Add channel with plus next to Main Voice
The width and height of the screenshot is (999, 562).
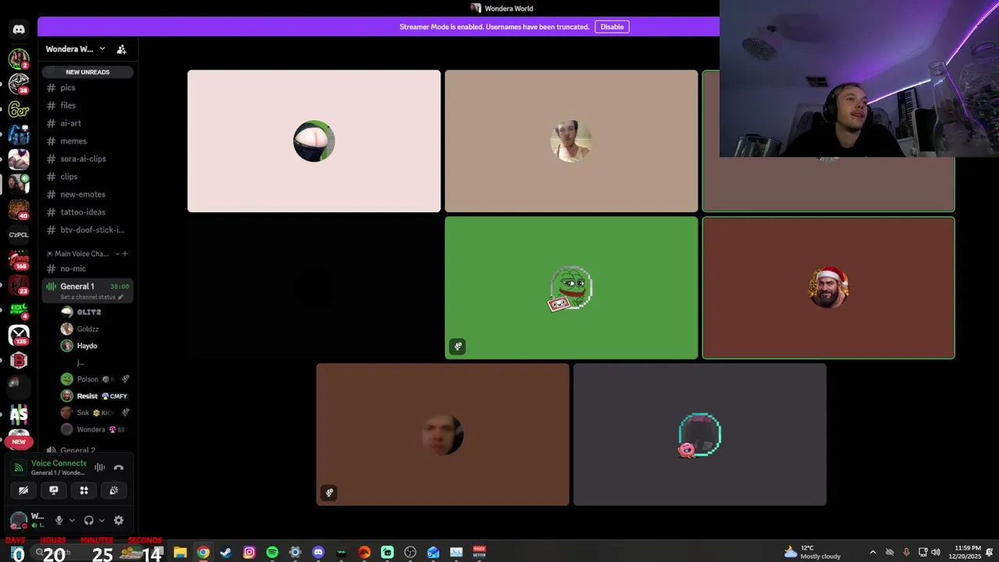[x=125, y=254]
